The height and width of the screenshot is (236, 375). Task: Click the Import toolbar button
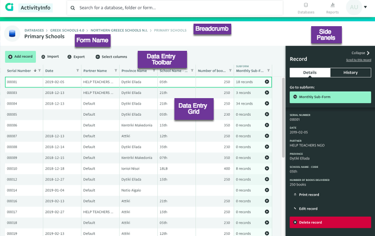pyautogui.click(x=50, y=57)
